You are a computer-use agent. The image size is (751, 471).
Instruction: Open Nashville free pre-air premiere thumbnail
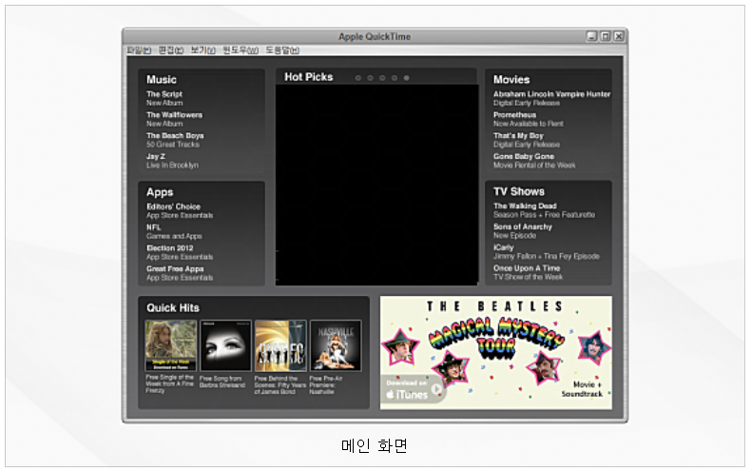(x=336, y=345)
